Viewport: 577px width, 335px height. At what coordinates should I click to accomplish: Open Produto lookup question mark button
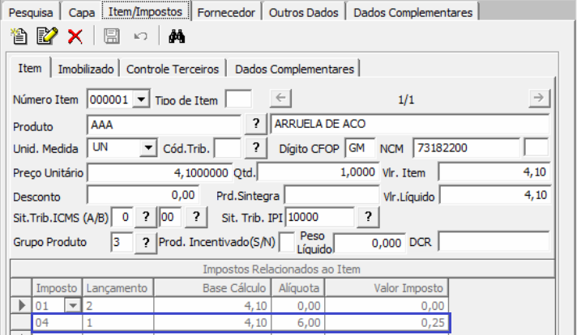click(x=256, y=124)
